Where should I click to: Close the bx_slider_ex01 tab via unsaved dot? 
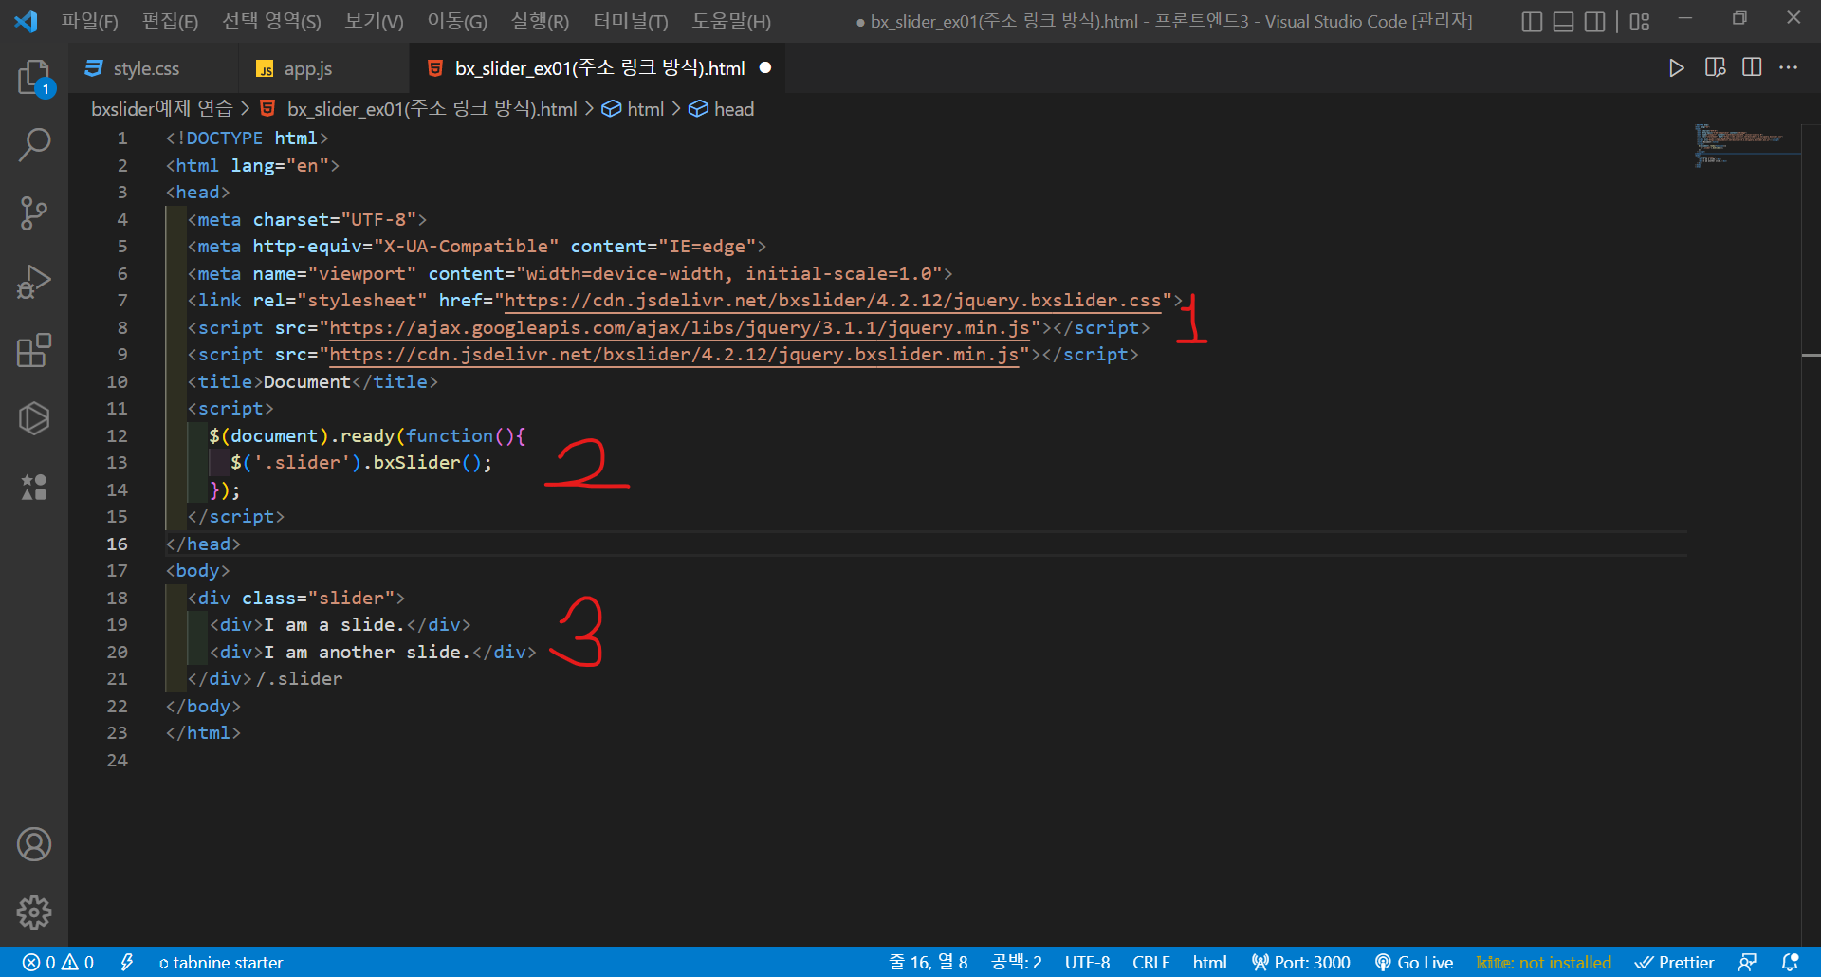tap(765, 67)
